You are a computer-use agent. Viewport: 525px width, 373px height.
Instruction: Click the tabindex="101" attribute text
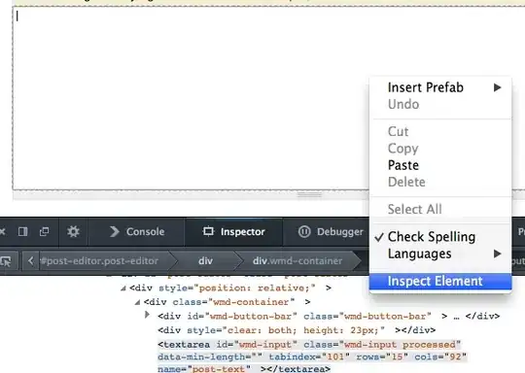click(309, 356)
